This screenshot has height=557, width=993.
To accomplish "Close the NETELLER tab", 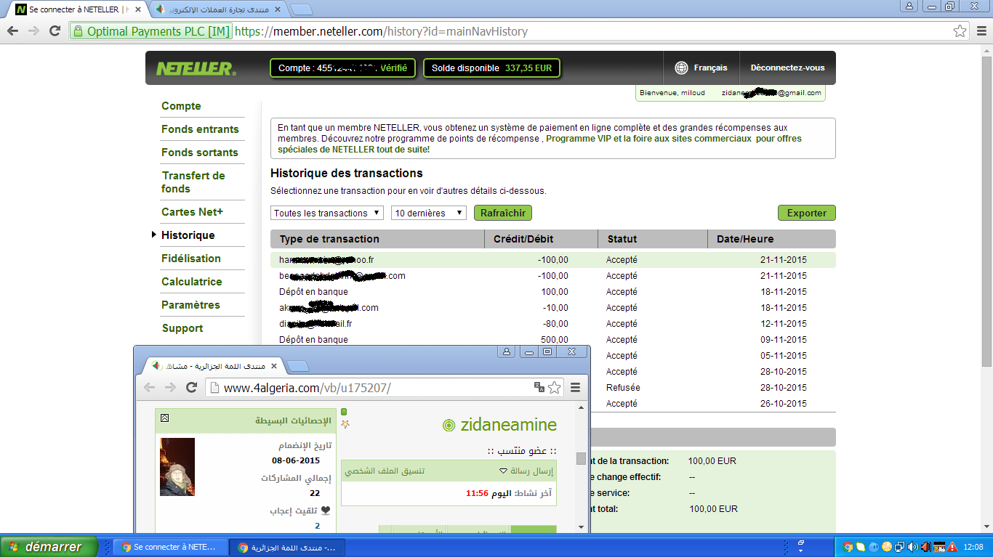I will [138, 10].
